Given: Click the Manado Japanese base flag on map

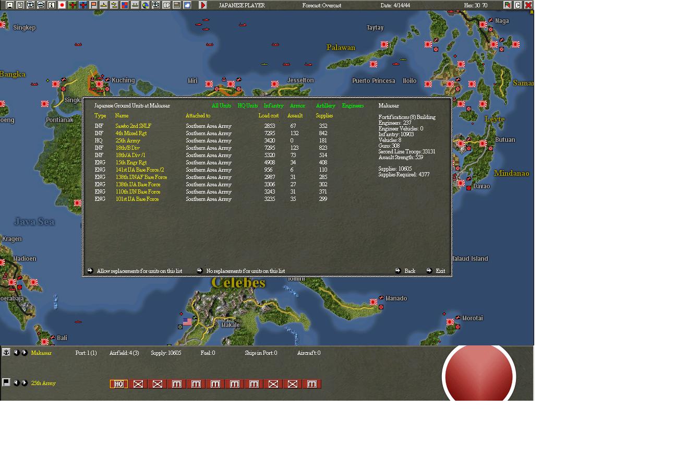Looking at the screenshot, I should pos(374,302).
